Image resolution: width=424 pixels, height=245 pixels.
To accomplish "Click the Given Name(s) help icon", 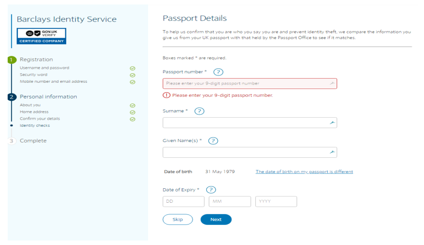I will [213, 141].
